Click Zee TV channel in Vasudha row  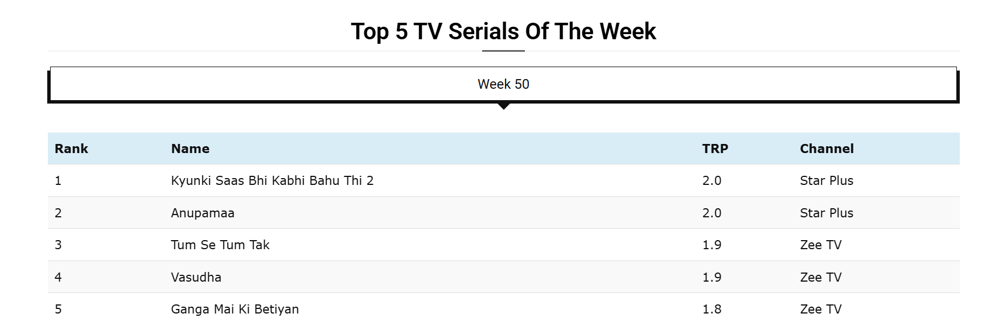click(x=820, y=277)
